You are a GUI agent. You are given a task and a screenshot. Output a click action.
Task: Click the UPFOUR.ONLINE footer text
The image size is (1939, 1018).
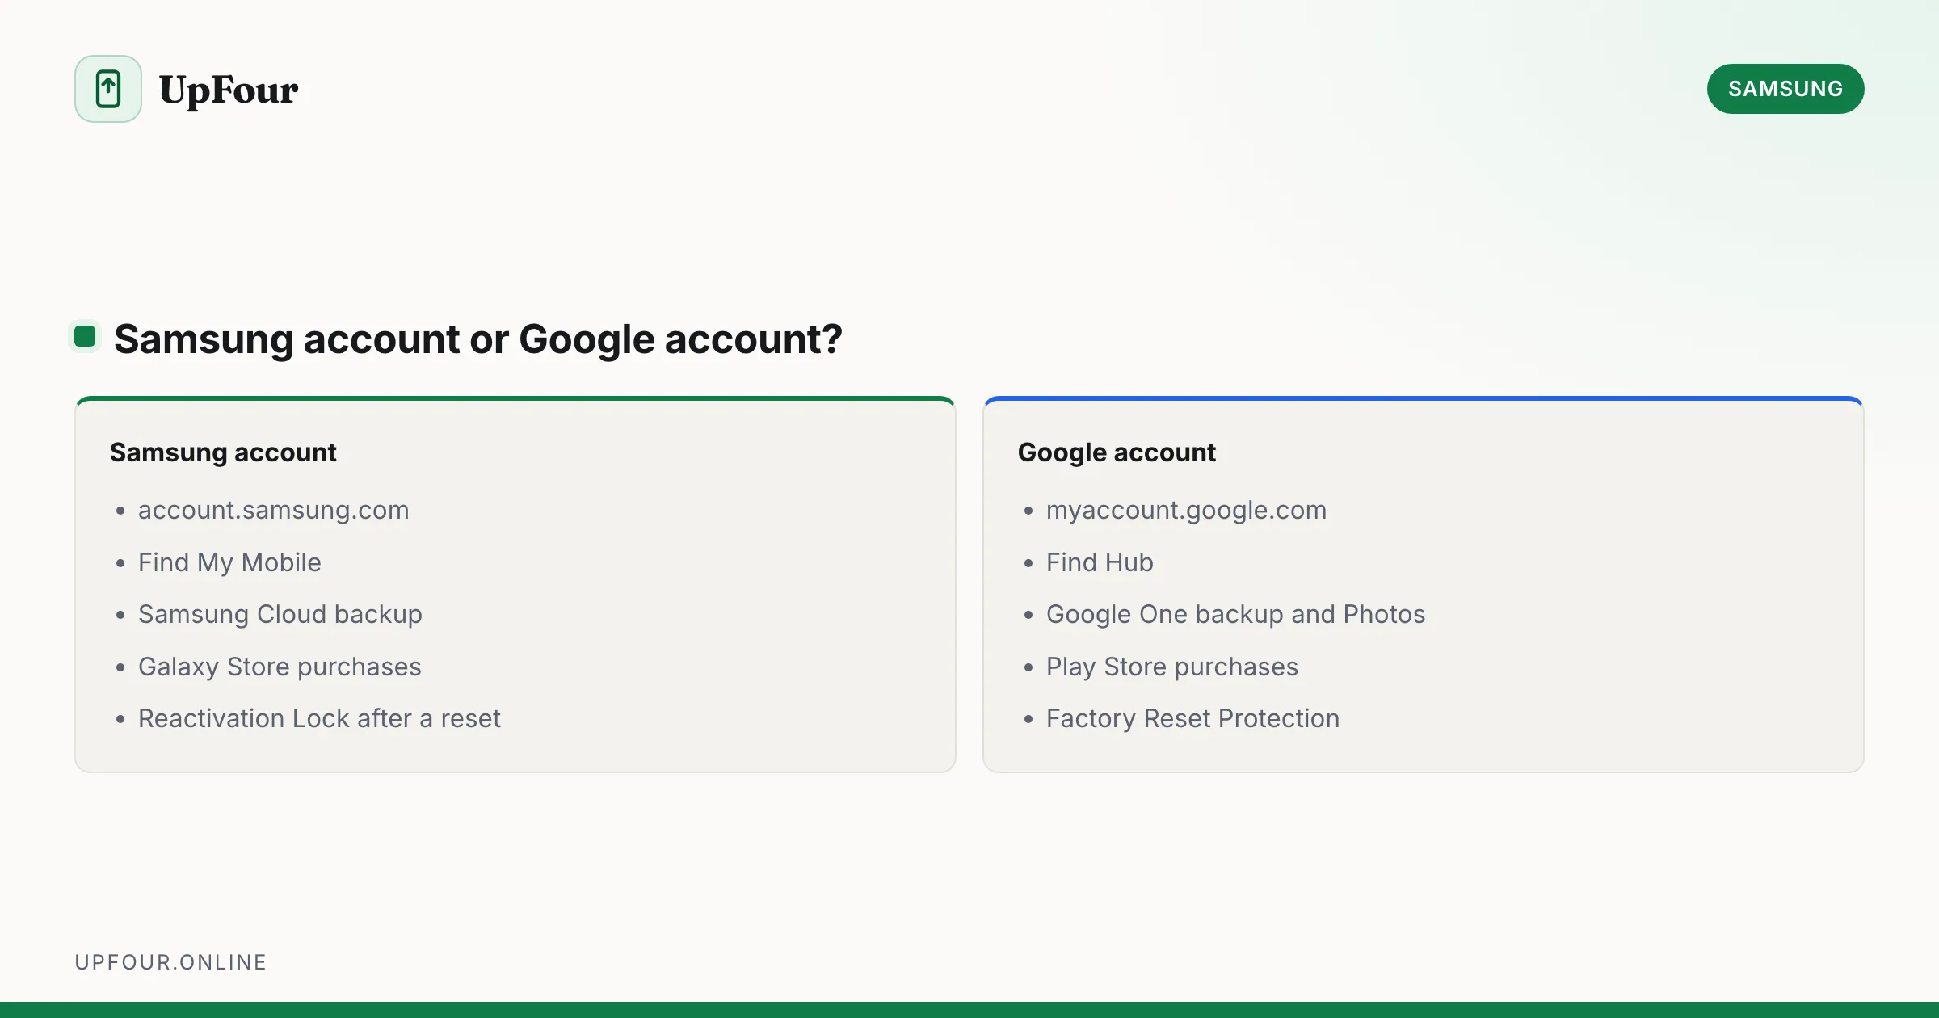(170, 962)
